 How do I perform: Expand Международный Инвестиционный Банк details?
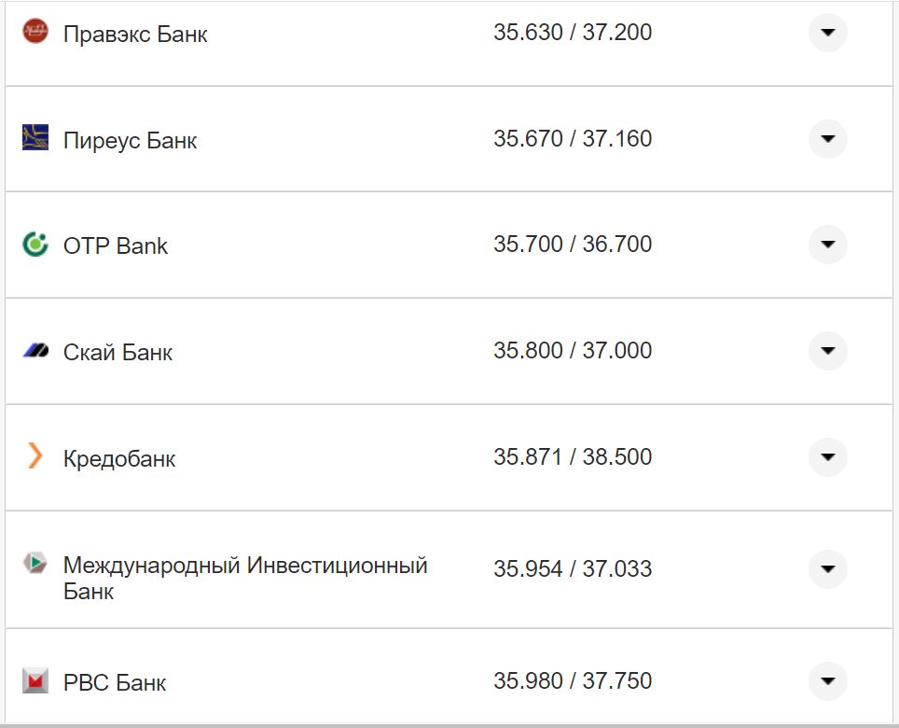coord(828,569)
